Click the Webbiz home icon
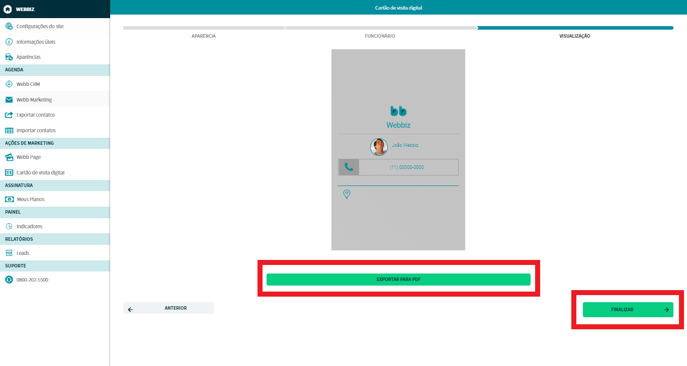 (8, 9)
